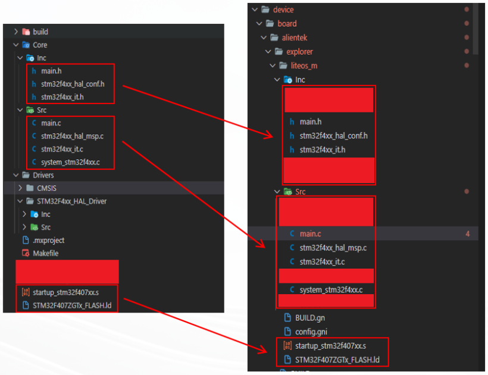Click the BUILD.gn file icon
The height and width of the screenshot is (375, 488).
coord(287,318)
